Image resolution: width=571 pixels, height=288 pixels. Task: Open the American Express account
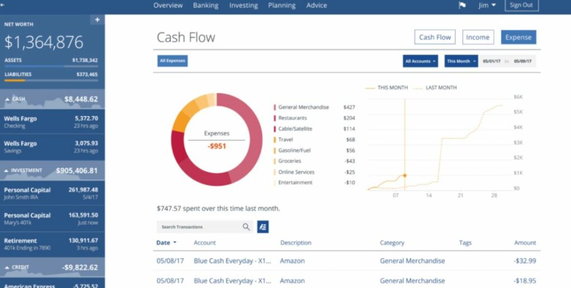coord(52,284)
